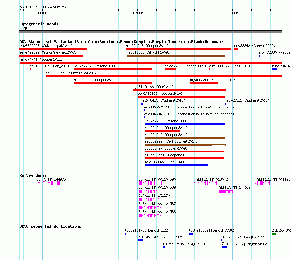
Task: Click the nsv962312 (Sudmant2013) label
Action: (247, 100)
